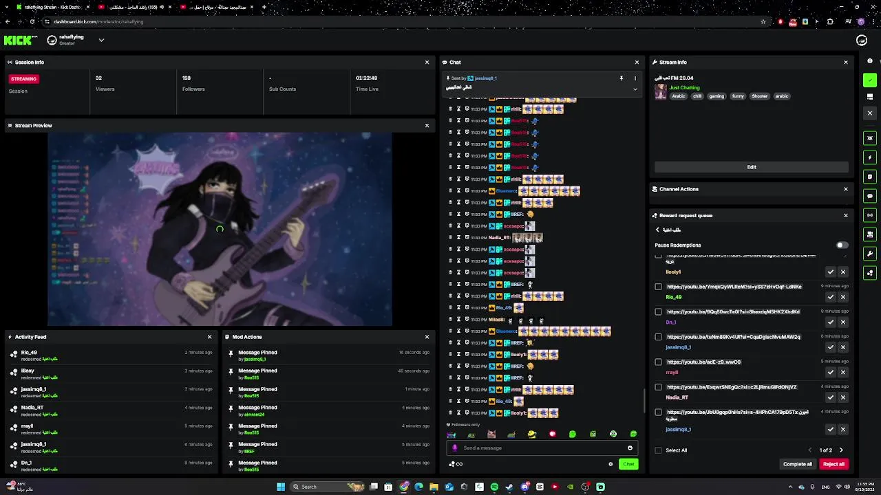Approve the Dn_1 reward request
The height and width of the screenshot is (495, 881).
(x=831, y=322)
